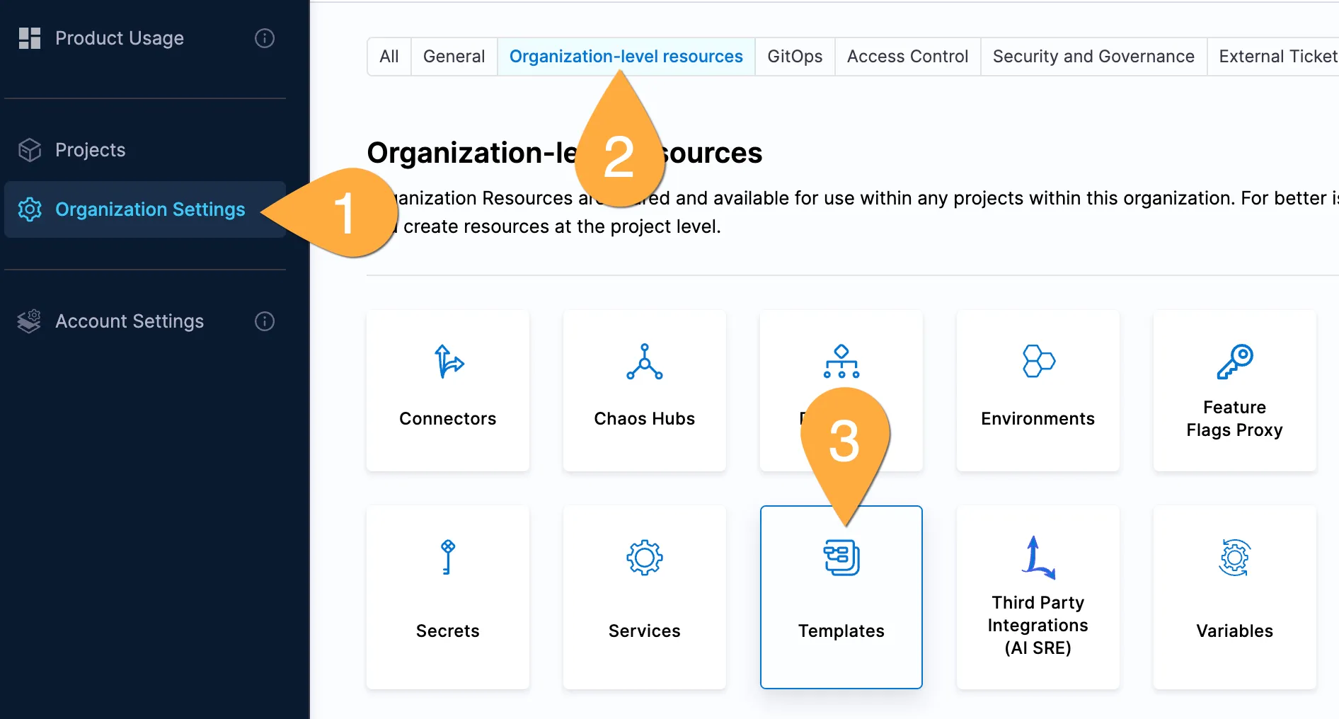Viewport: 1339px width, 719px height.
Task: Open the Services gear icon
Action: [x=644, y=558]
